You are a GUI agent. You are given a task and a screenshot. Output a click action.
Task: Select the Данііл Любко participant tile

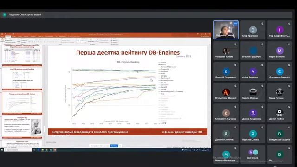[x=279, y=113]
